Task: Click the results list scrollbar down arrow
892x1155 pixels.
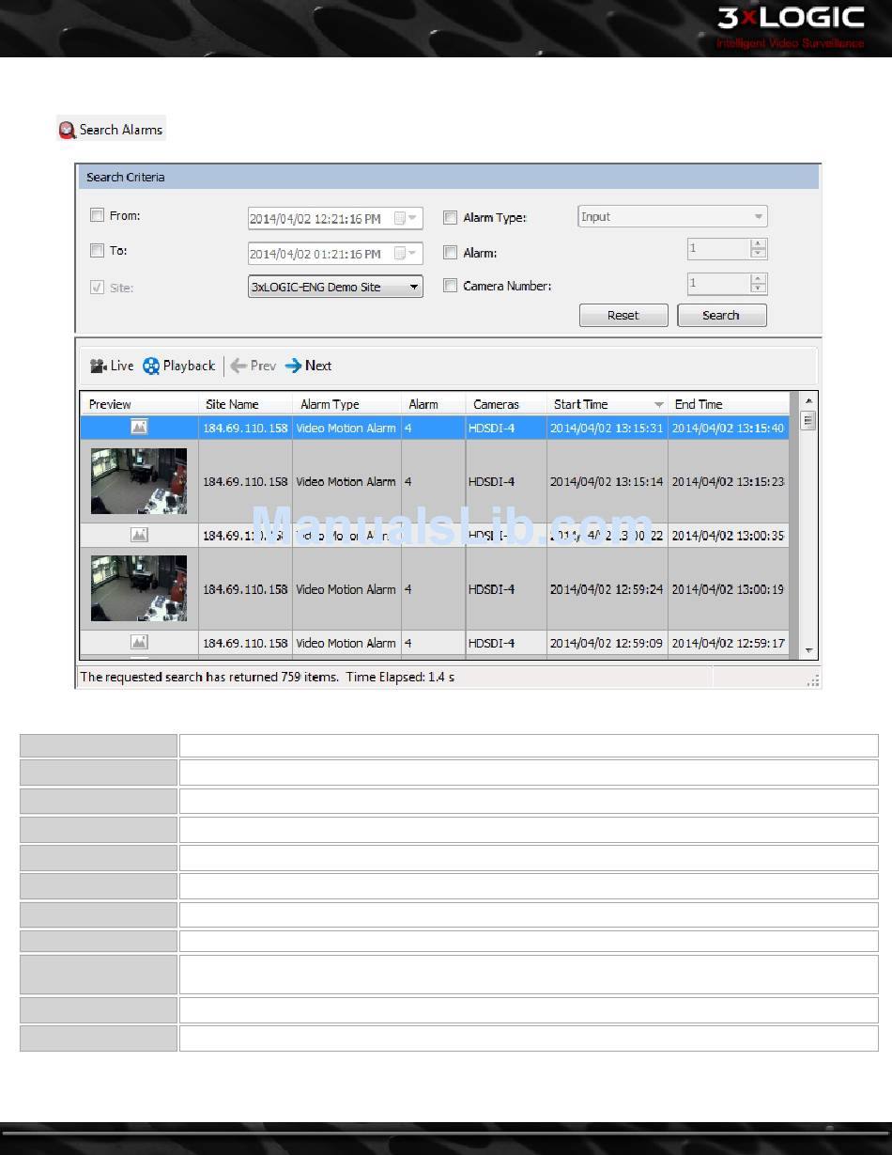Action: [807, 650]
